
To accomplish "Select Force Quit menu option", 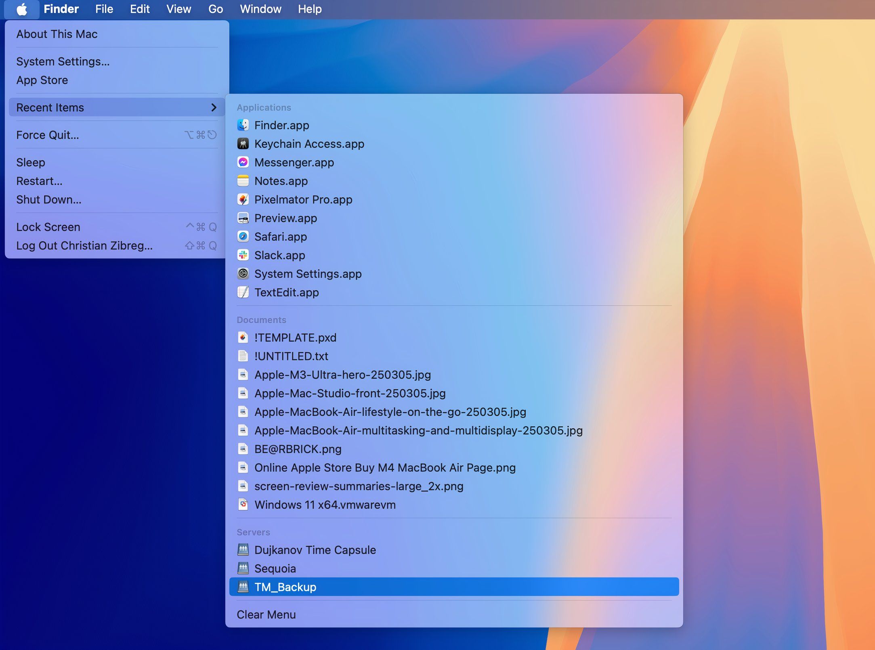I will coord(48,134).
